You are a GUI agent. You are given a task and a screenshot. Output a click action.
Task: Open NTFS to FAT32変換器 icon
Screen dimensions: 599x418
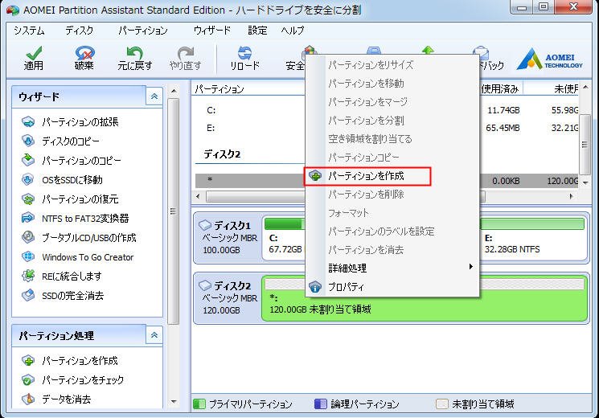coord(28,218)
